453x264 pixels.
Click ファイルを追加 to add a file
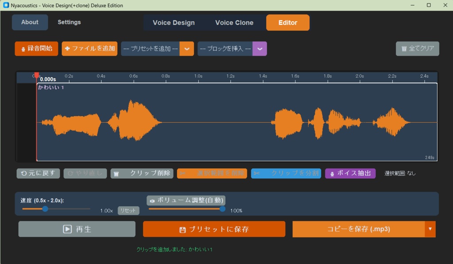(89, 49)
